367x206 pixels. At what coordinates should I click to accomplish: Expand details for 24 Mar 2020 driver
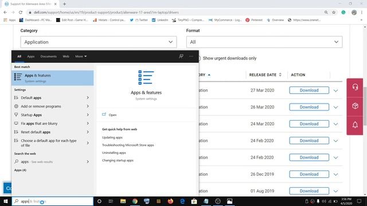point(335,124)
